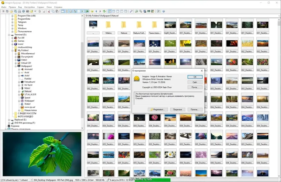Viewport: 281px width, 182px height.
Task: Click OK in the About dialog
Action: click(195, 77)
